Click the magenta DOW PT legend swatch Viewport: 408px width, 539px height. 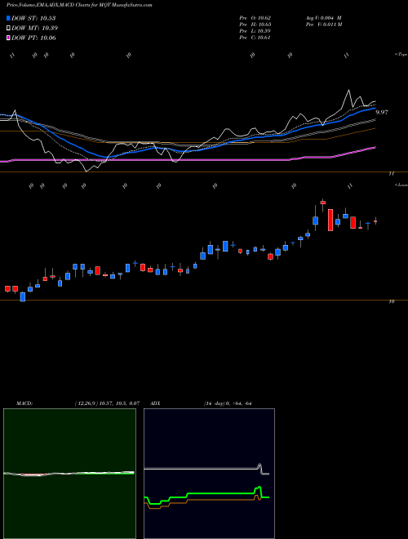tap(9, 38)
